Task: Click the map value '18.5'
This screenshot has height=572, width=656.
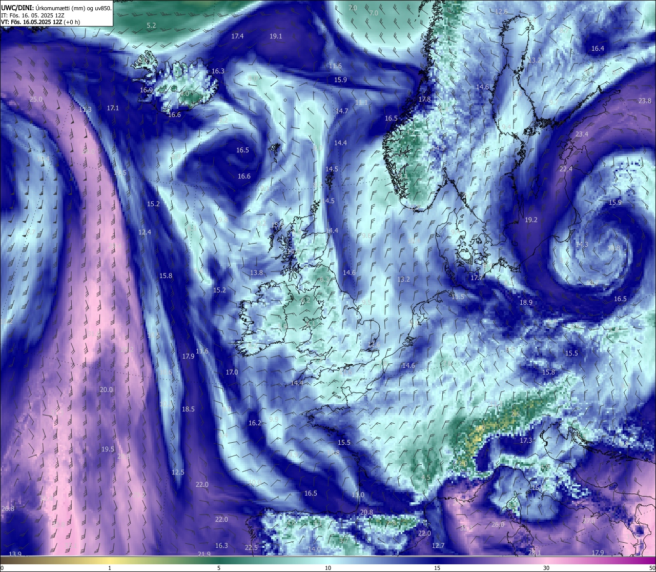Action: point(188,409)
